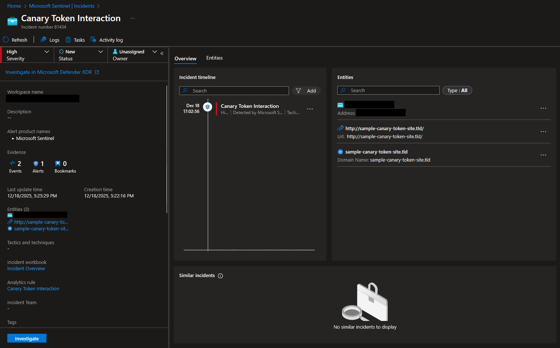Viewport: 560px width, 348px height.
Task: Click the Events evidence counter
Action: [x=15, y=166]
